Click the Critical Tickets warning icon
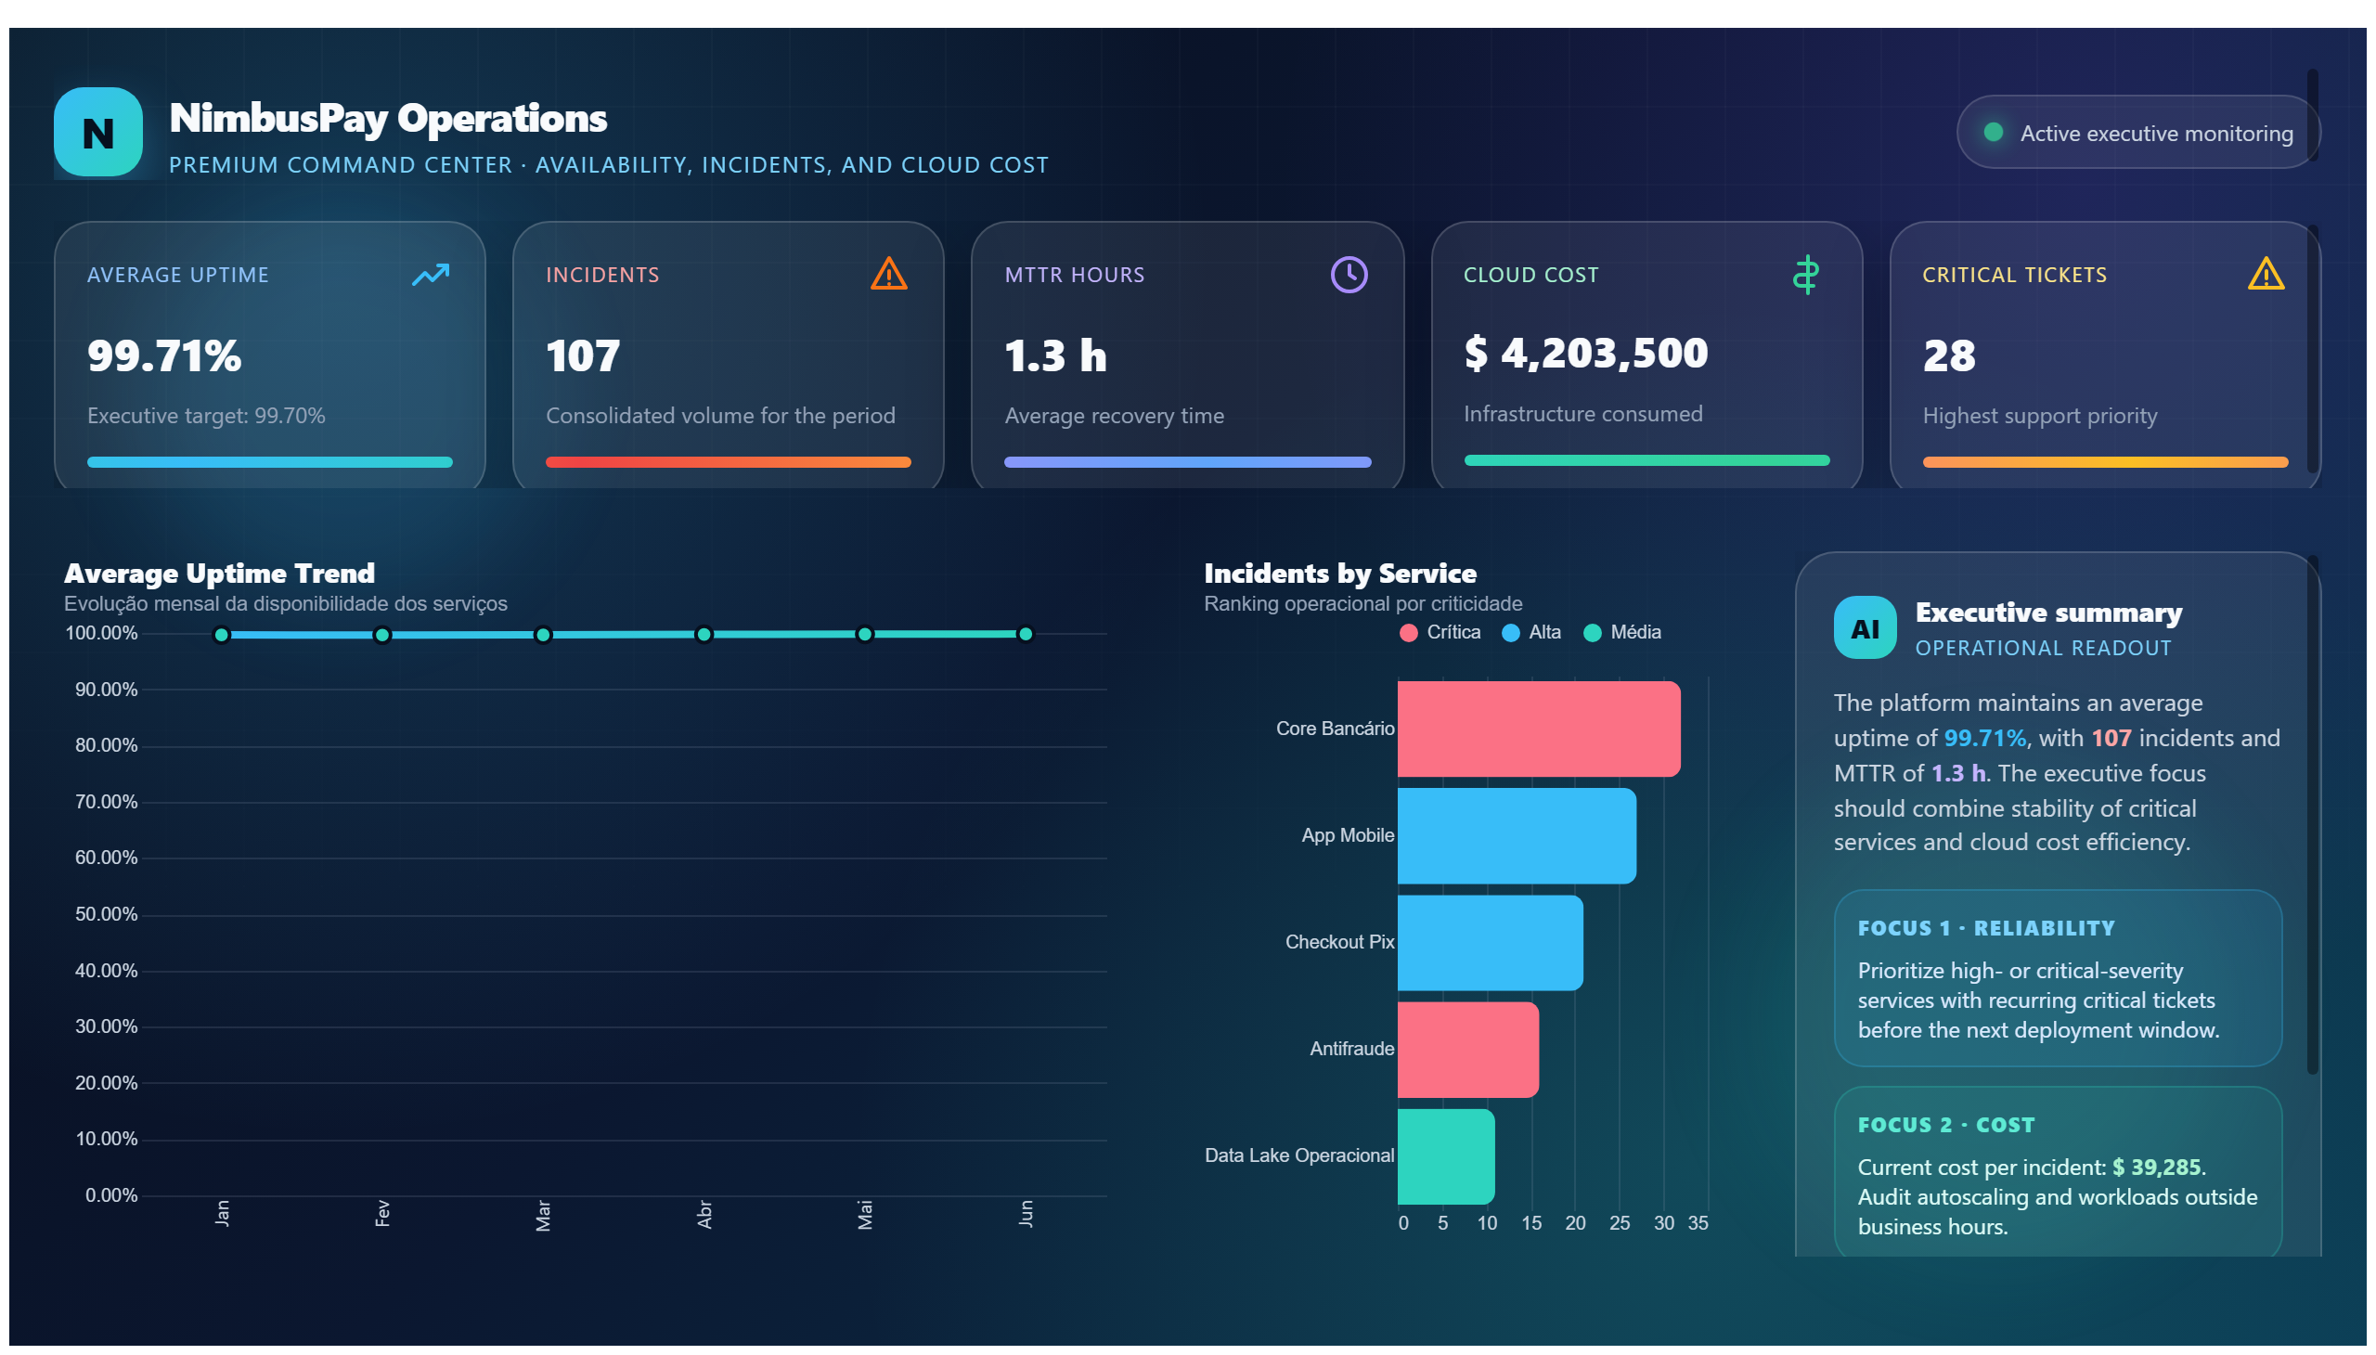Screen dimensions: 2376x1355 click(x=2266, y=275)
